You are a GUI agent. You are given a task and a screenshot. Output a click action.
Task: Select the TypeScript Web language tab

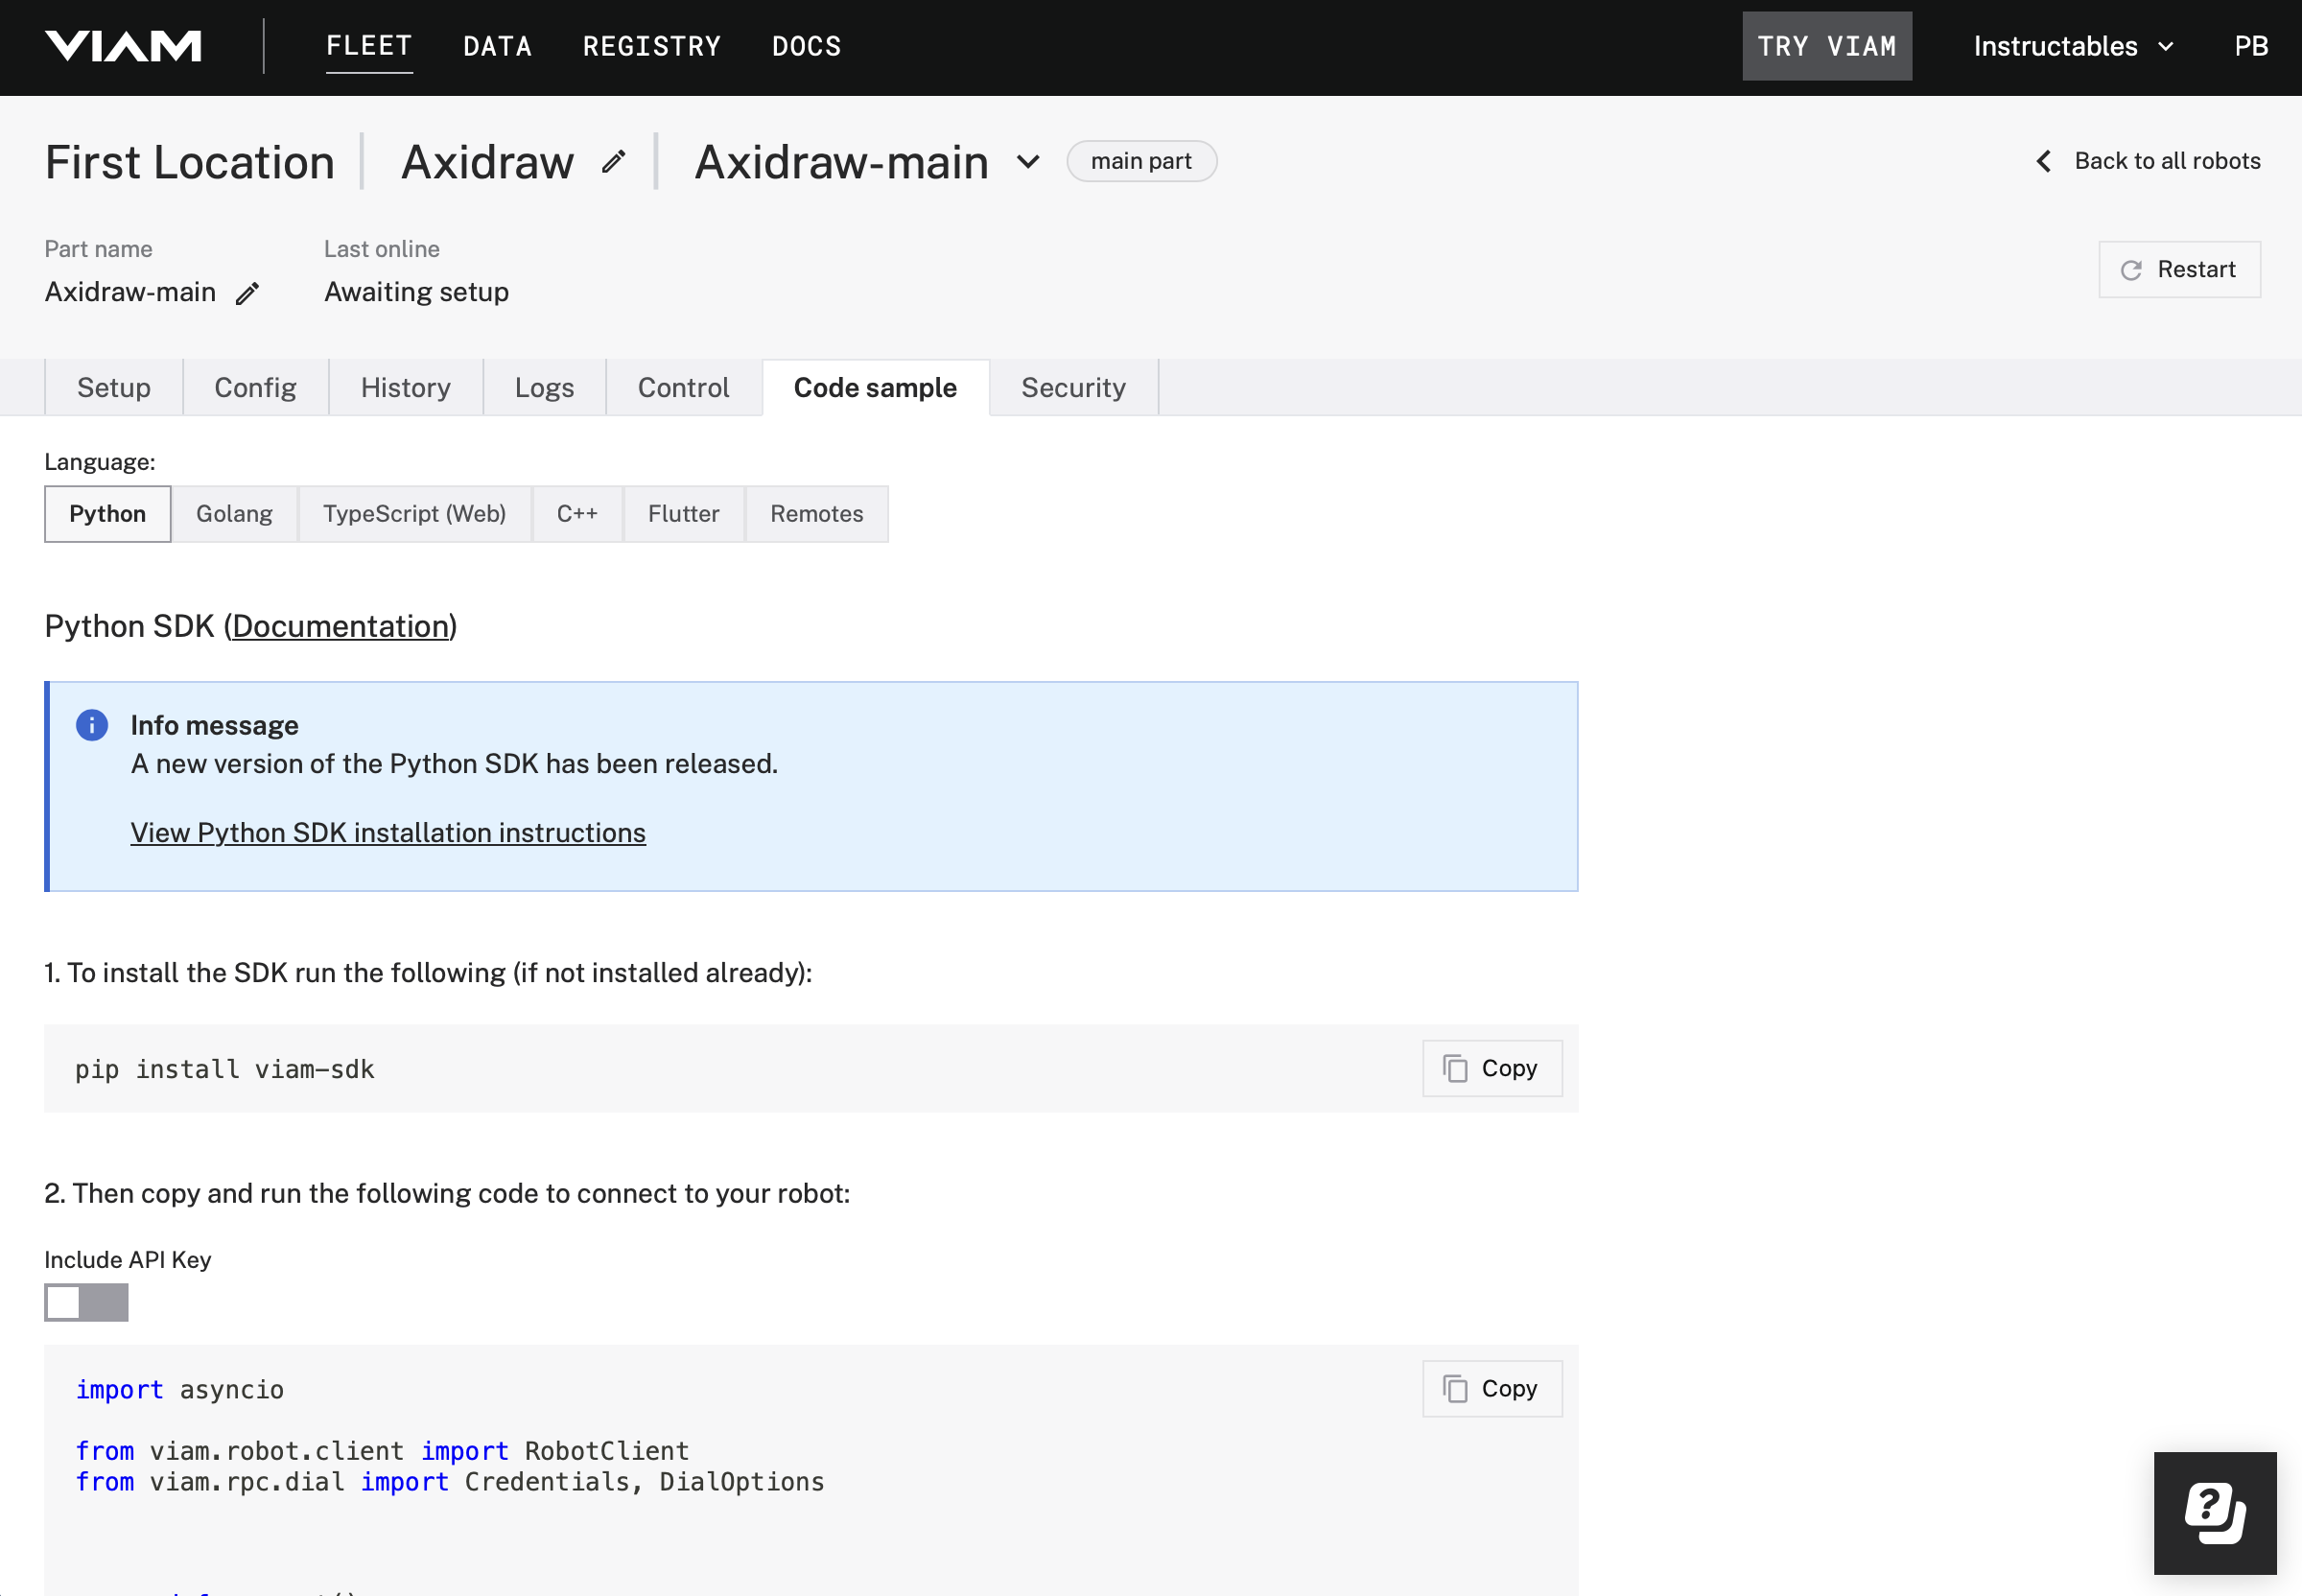coord(414,513)
